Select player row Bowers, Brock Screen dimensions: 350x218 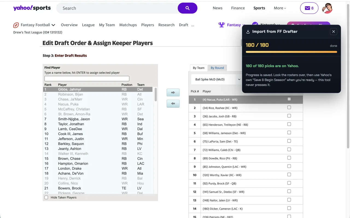tap(98, 188)
